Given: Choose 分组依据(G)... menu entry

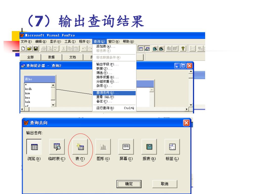Looking at the screenshot, I should click(114, 82).
